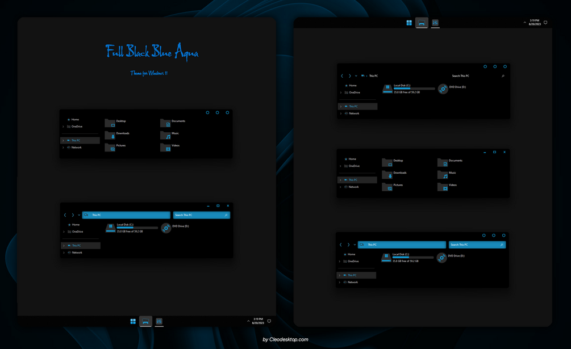Open Downloads folder in left preview's folder window

[117, 135]
